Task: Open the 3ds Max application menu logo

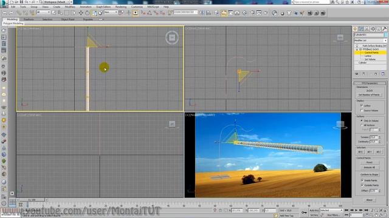Action: 4,4
